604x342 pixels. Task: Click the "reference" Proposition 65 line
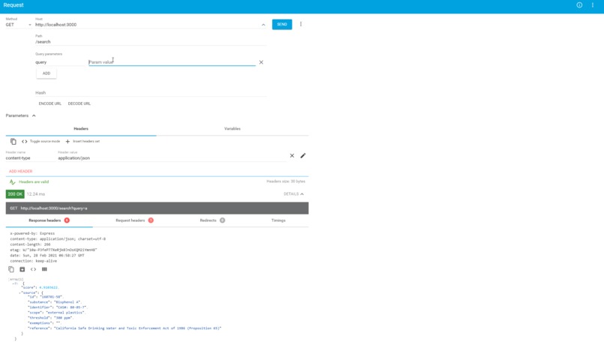click(x=124, y=328)
